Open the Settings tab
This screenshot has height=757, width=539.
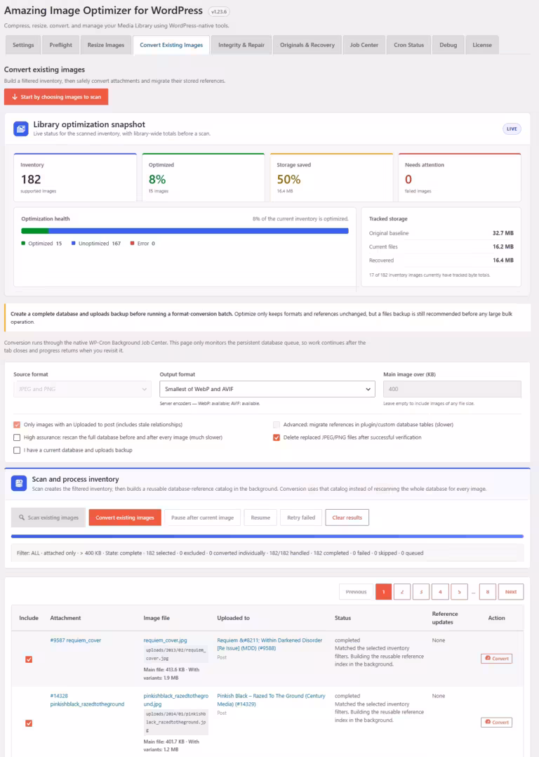pos(23,45)
